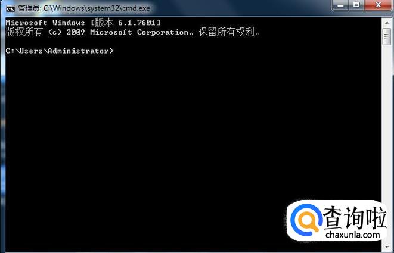Close the Administrator cmd.exe window
The height and width of the screenshot is (253, 394).
tap(378, 5)
